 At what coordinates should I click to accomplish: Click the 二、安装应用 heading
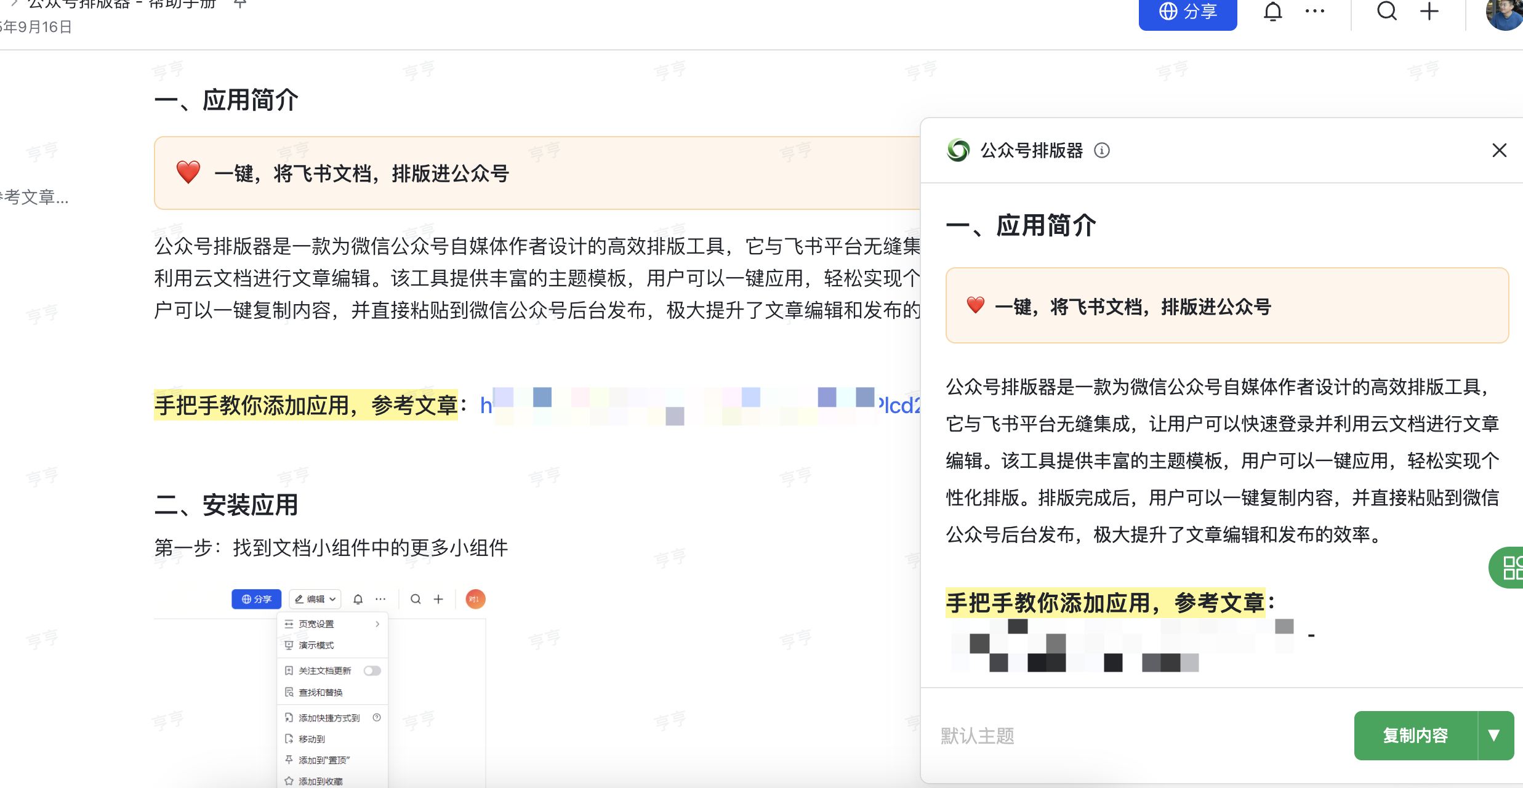[226, 505]
